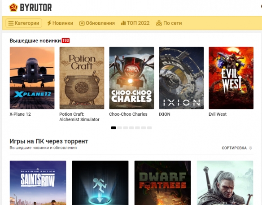Image resolution: width=262 pixels, height=205 pixels.
Task: Click the X-Plane 12 title text
Action: [x=20, y=114]
